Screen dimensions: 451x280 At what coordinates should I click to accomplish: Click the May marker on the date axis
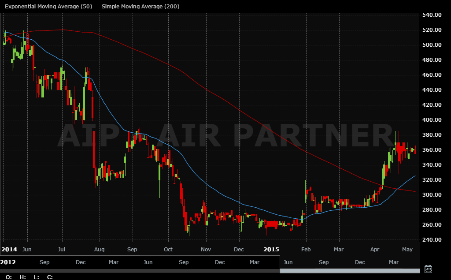point(408,249)
